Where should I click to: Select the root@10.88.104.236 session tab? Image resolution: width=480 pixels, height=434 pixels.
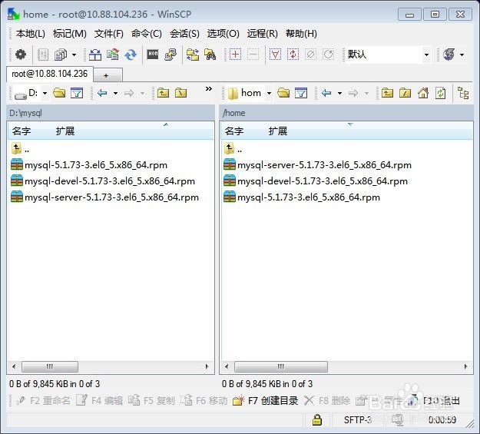[x=50, y=74]
